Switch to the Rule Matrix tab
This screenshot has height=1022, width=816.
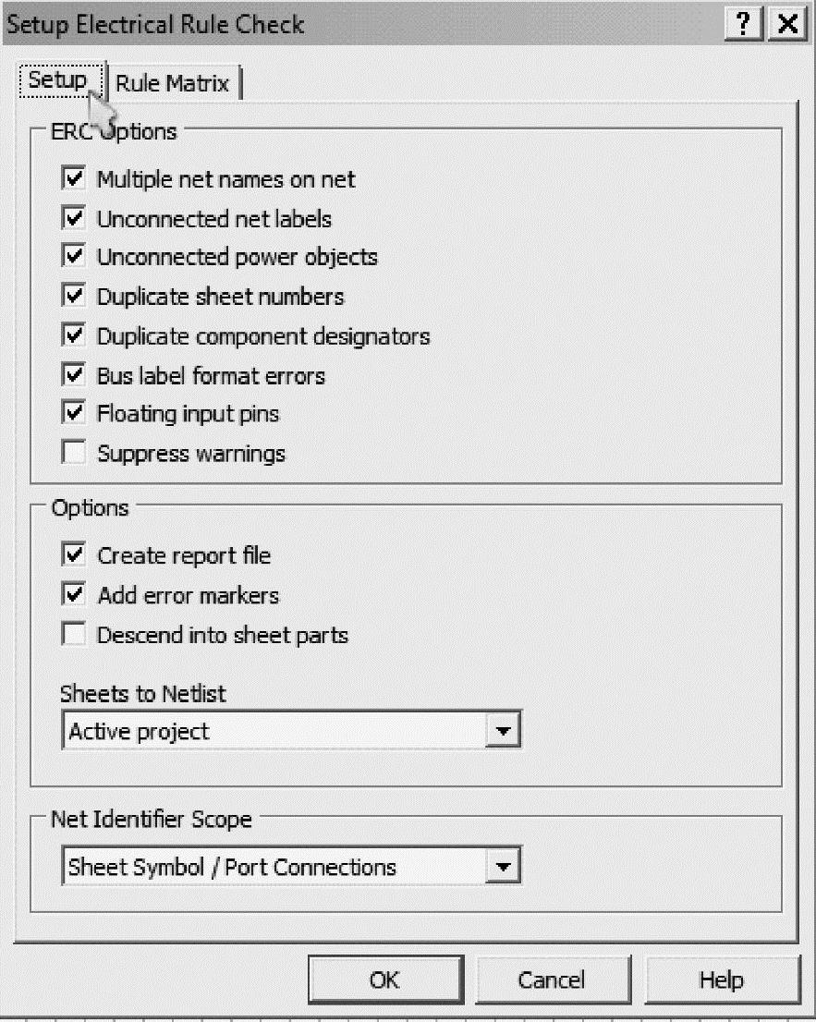(x=173, y=83)
